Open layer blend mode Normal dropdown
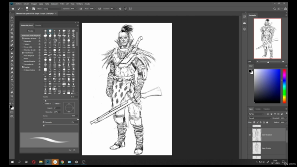The width and height of the screenshot is (297, 167). click(x=260, y=118)
